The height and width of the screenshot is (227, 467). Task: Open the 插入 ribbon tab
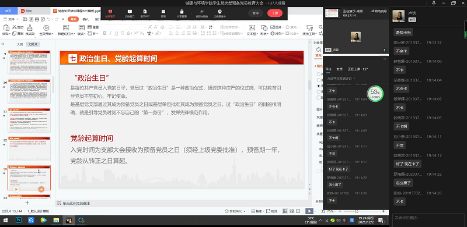86,19
